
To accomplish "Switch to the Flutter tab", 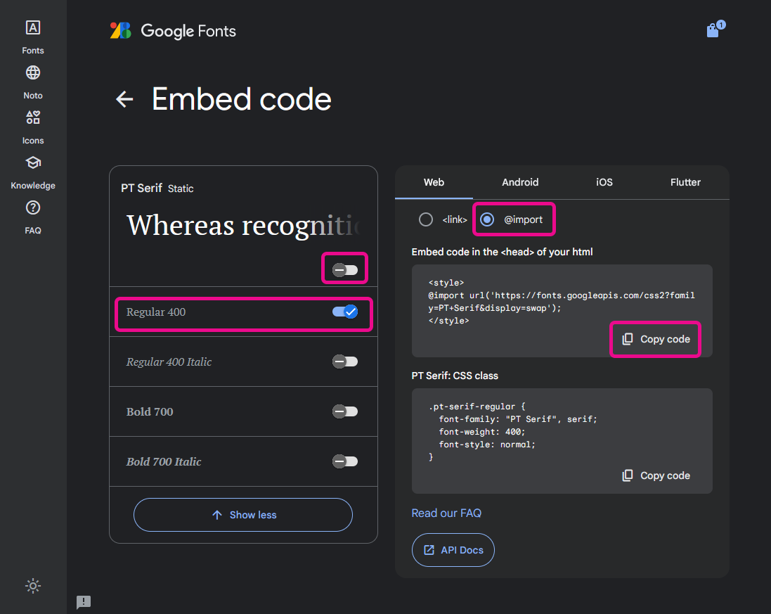I will pos(685,183).
